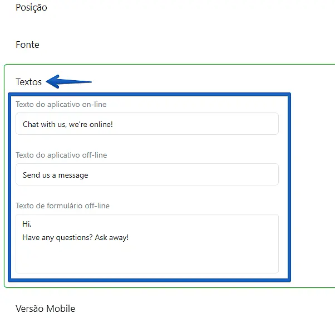Viewport: 335px width, 318px height.
Task: Click blank right side of online app field
Action: (x=211, y=124)
